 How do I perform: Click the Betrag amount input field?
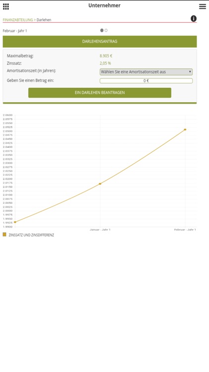[146, 81]
